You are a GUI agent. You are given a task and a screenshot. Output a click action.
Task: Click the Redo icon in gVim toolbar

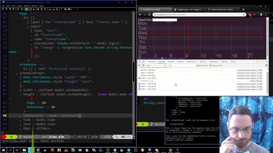pyautogui.click(x=22, y=9)
